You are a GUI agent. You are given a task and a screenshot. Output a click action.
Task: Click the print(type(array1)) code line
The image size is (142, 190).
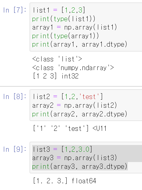(x=65, y=36)
